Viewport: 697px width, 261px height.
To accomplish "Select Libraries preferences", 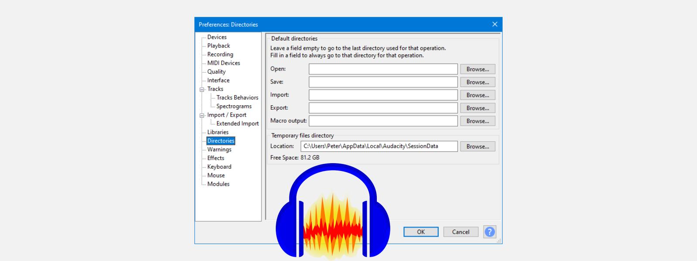I will pyautogui.click(x=218, y=132).
